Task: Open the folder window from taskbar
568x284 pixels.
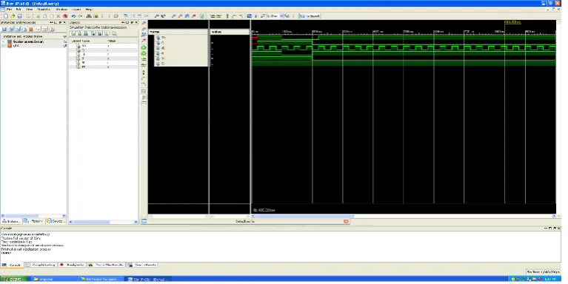Action: [53, 280]
